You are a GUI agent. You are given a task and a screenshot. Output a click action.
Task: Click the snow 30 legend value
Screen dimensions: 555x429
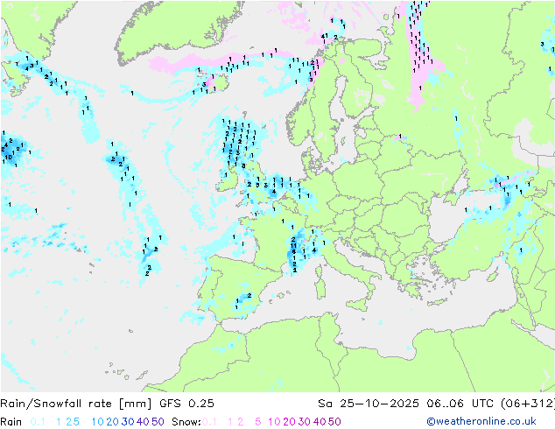[x=305, y=422]
